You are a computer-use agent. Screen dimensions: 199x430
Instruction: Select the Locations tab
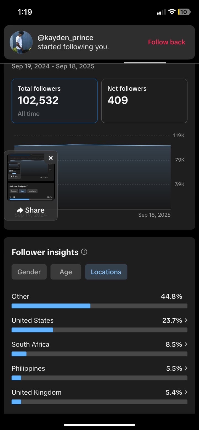click(106, 272)
